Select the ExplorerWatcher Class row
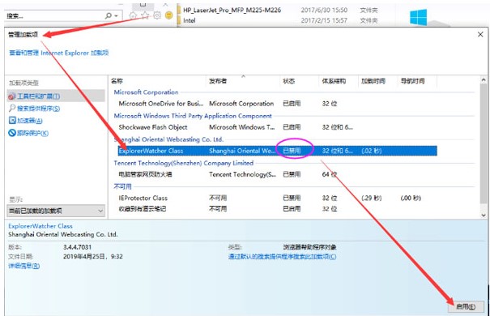Image resolution: width=490 pixels, height=316 pixels. pyautogui.click(x=278, y=151)
